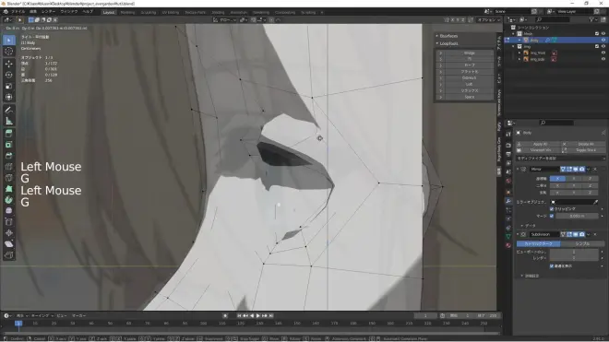
Task: Switch to the Layout workspace tab
Action: point(108,12)
